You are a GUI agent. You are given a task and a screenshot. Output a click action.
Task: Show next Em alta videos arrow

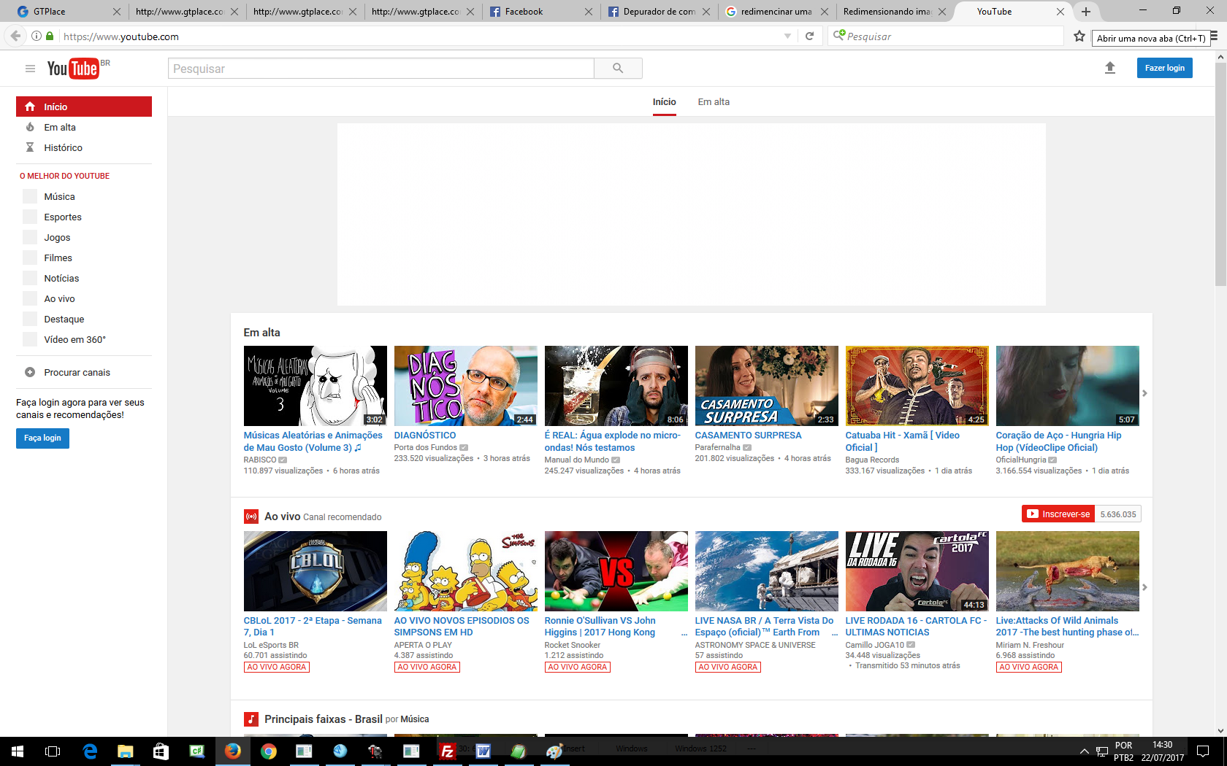[x=1144, y=393]
